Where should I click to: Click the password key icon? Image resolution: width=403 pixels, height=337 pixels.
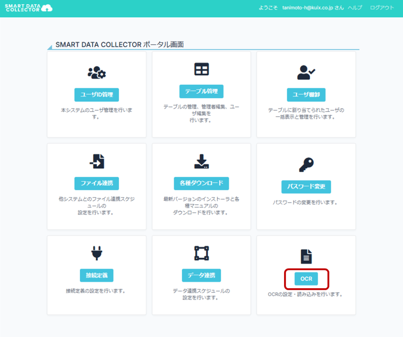306,165
